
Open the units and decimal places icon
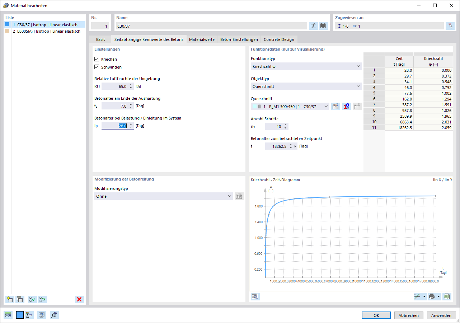(x=8, y=315)
